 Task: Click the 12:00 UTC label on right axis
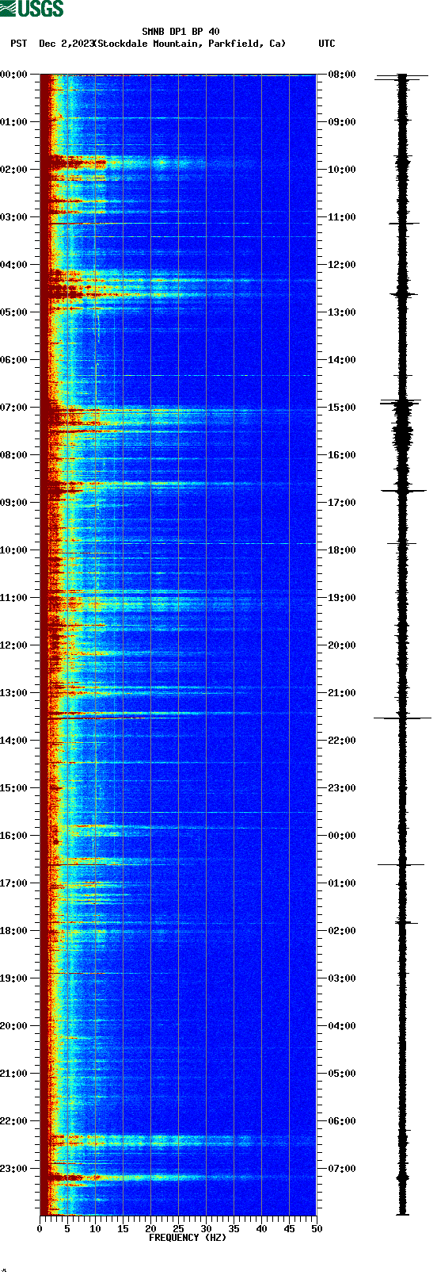point(342,265)
